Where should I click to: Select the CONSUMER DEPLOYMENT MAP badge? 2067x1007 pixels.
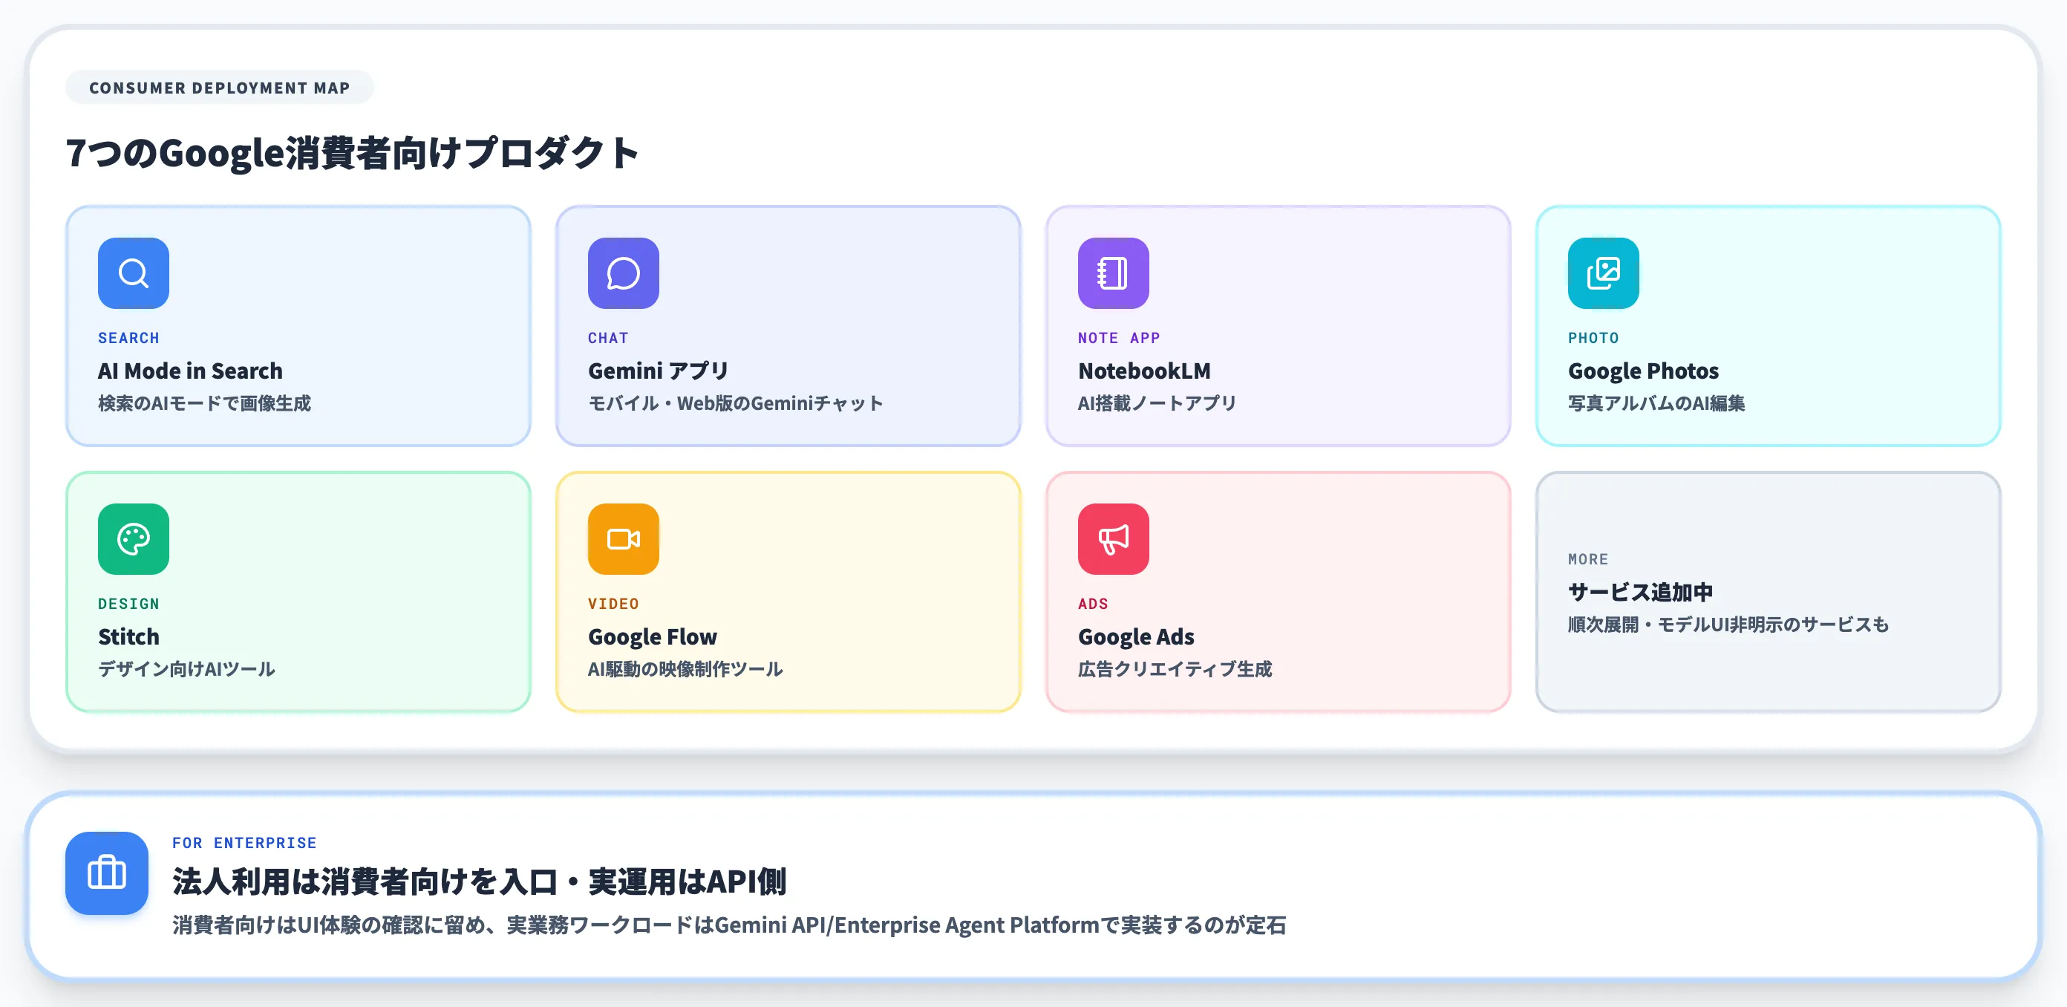coord(219,88)
